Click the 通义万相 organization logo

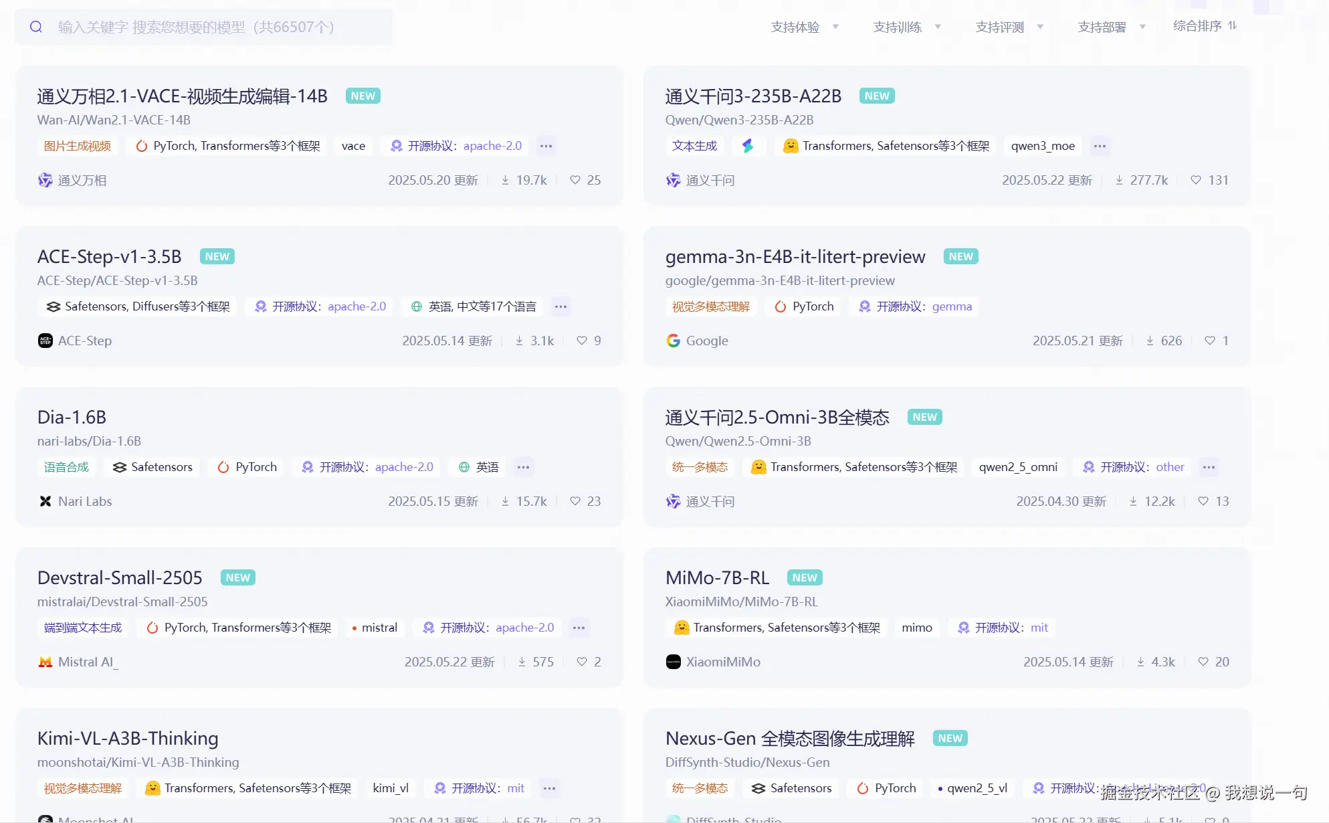(45, 180)
